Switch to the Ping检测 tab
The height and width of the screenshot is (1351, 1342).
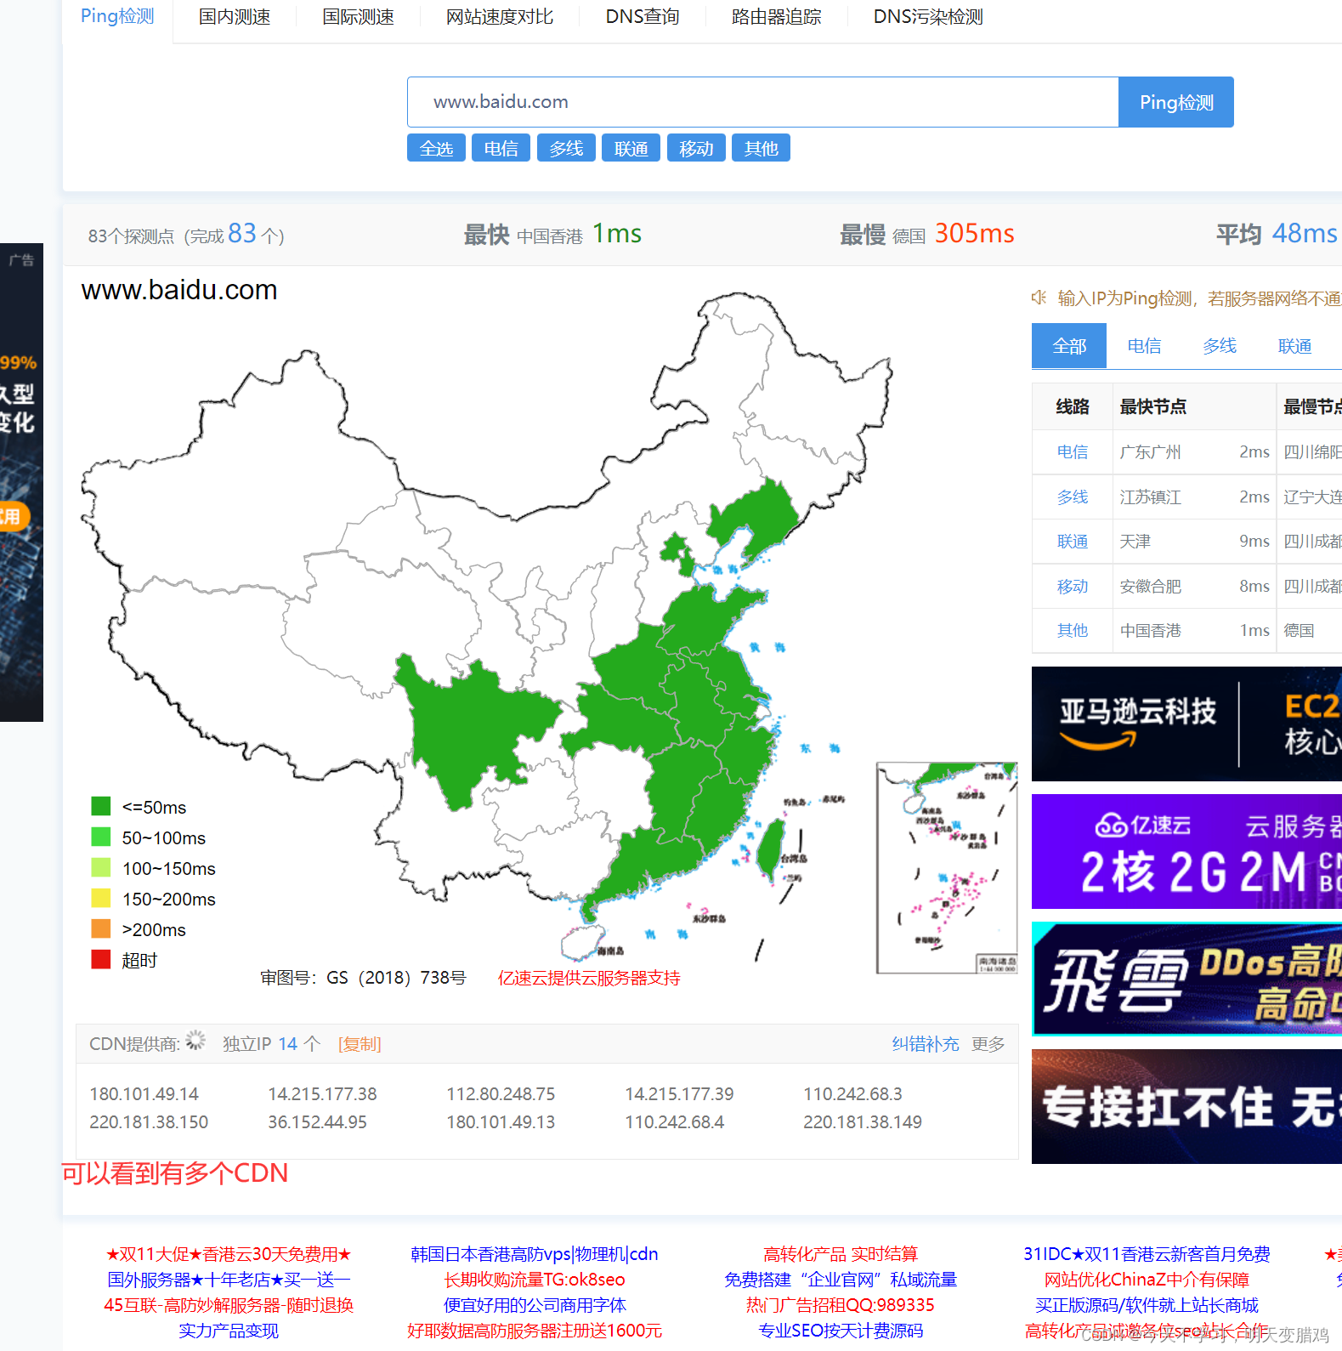coord(117,17)
